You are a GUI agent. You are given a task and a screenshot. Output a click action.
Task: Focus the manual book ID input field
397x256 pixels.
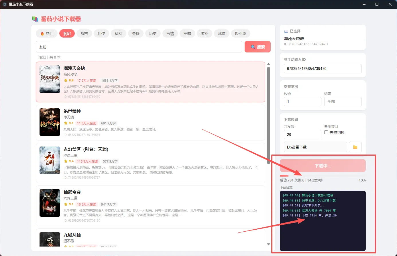click(323, 69)
